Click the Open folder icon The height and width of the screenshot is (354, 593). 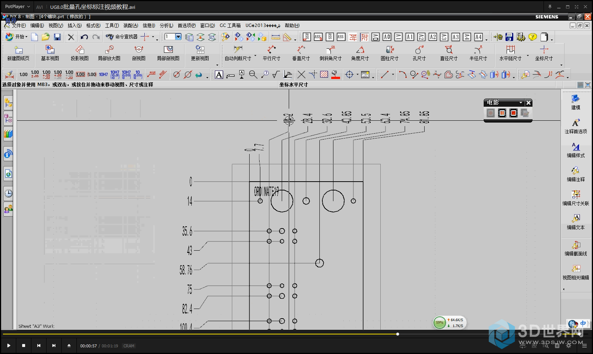45,37
